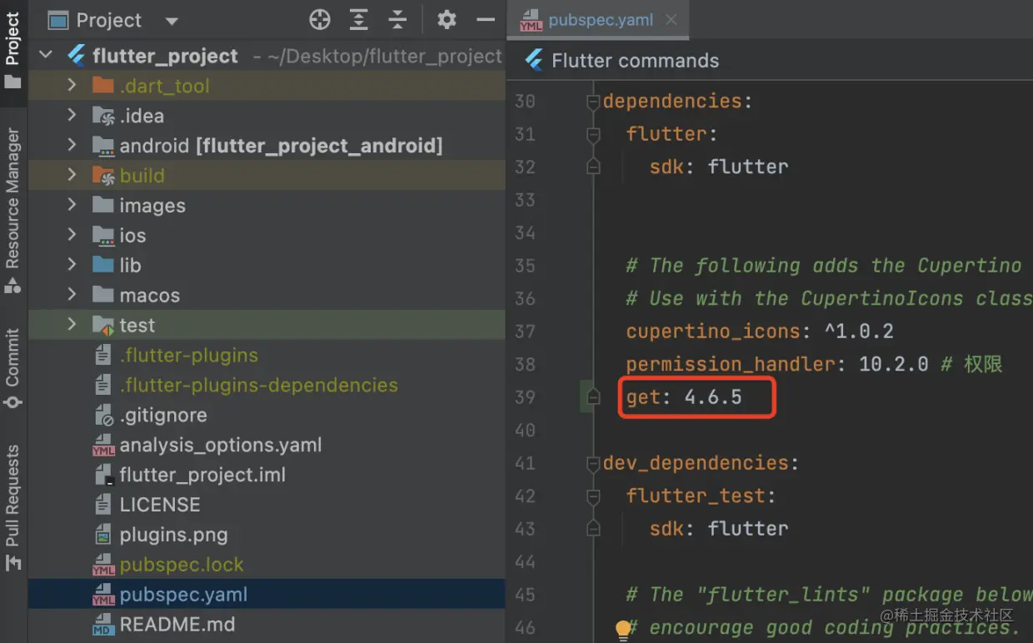Expand the .idea folder

72,115
